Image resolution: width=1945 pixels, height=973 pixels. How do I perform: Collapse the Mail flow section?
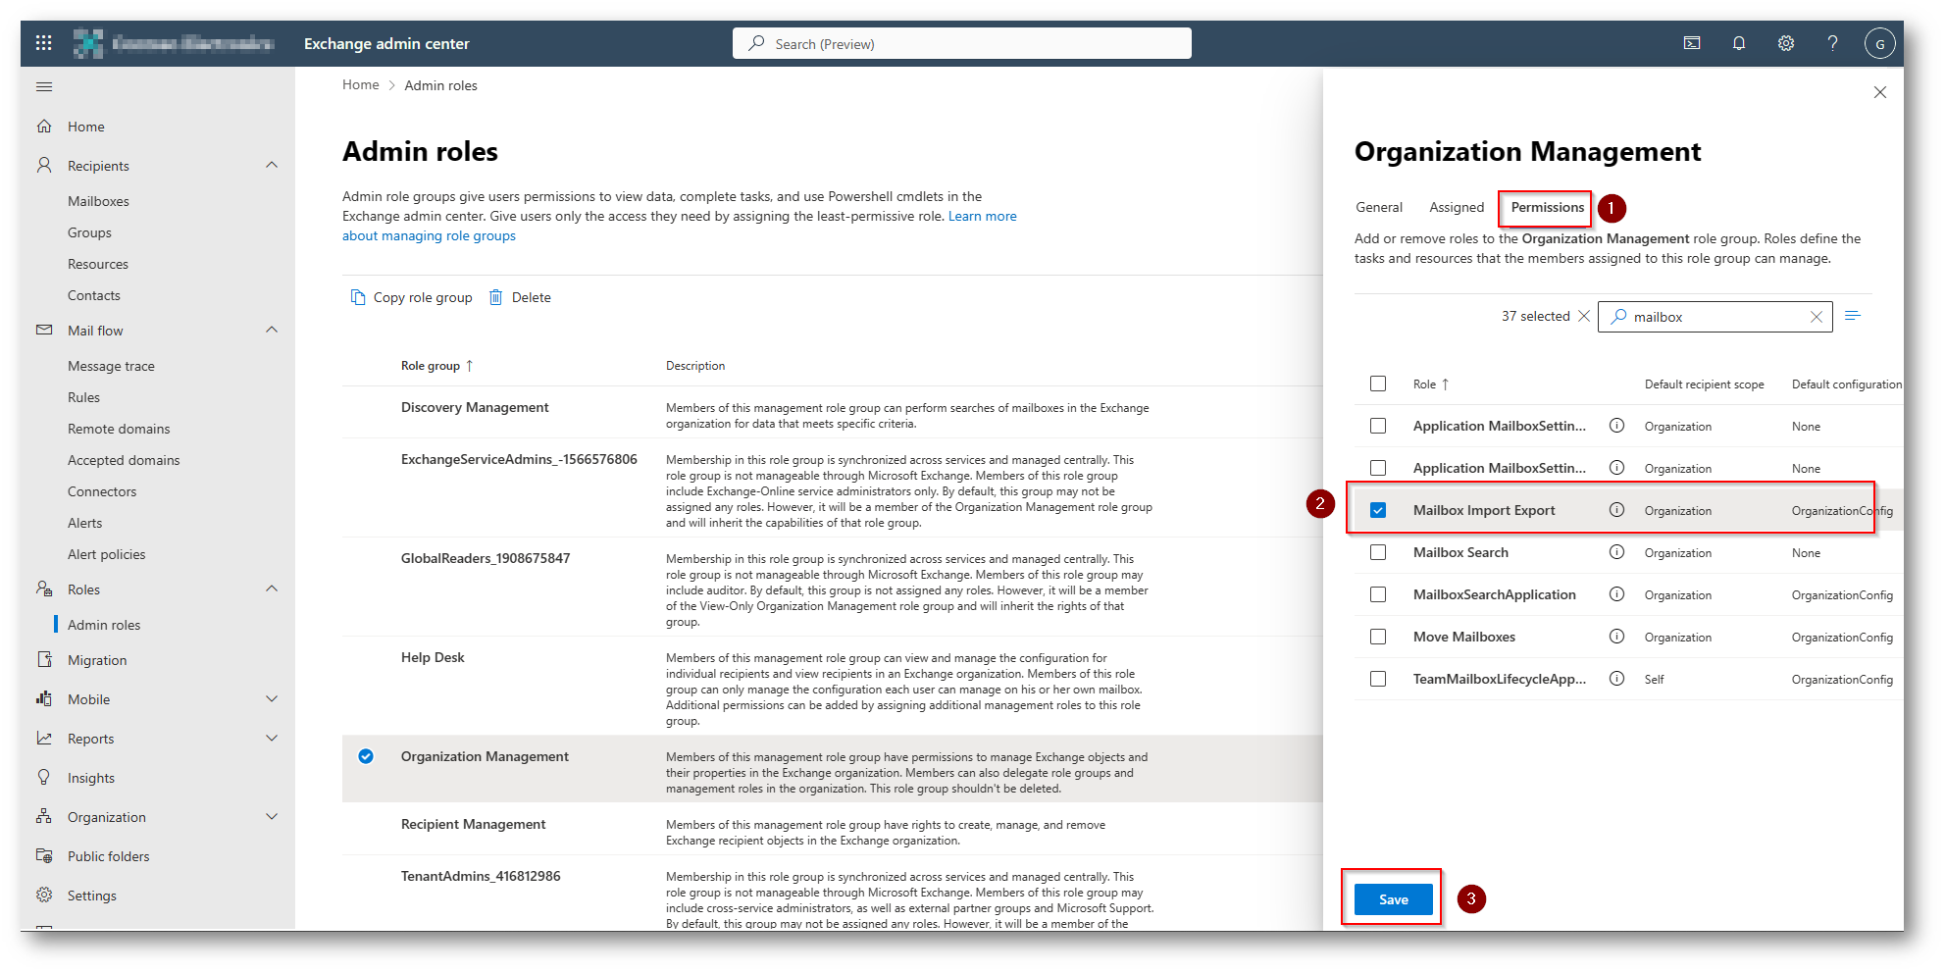[x=272, y=330]
